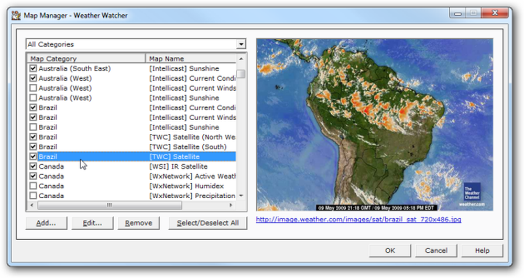524x278 pixels.
Task: Check Canada Humidex checkbox
Action: 33,186
